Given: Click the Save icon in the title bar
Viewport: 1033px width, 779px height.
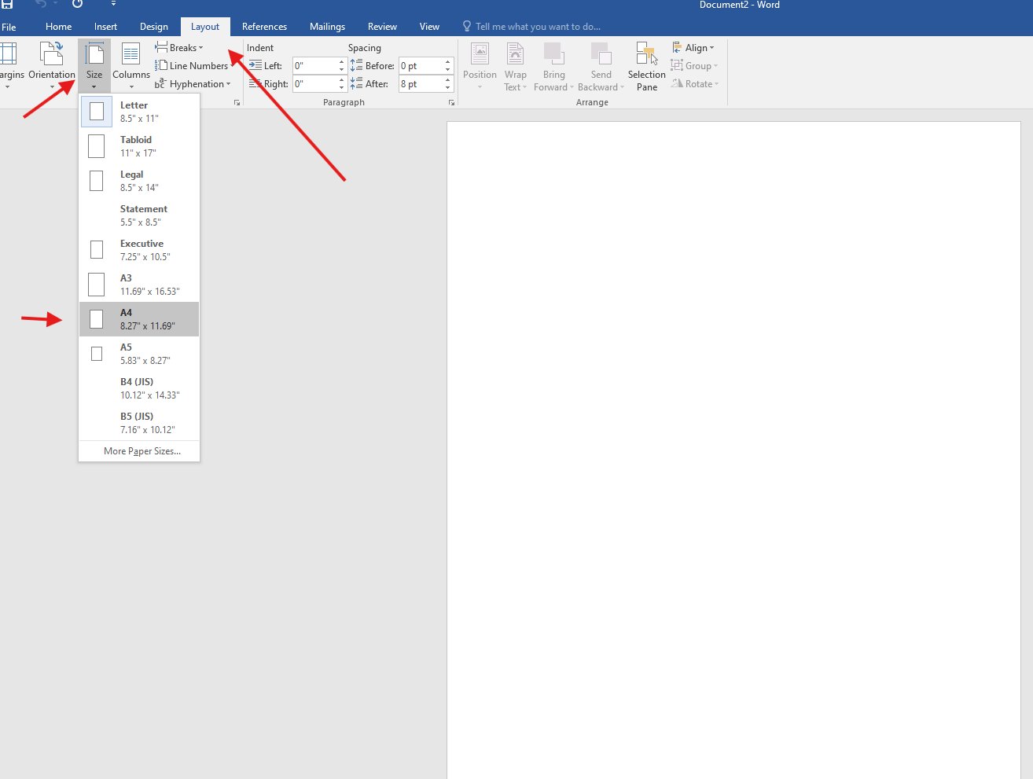Looking at the screenshot, I should 7,5.
